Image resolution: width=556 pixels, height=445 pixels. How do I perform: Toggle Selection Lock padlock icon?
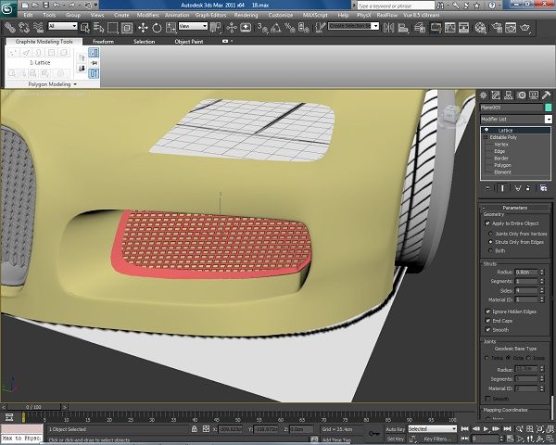click(195, 429)
